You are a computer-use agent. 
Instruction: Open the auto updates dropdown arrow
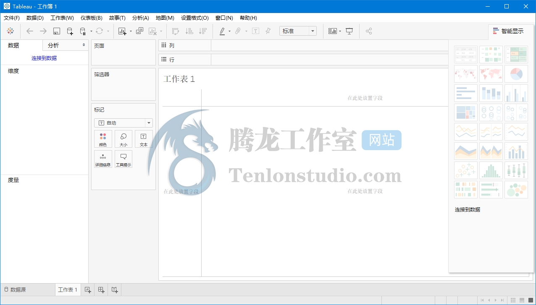pyautogui.click(x=91, y=31)
